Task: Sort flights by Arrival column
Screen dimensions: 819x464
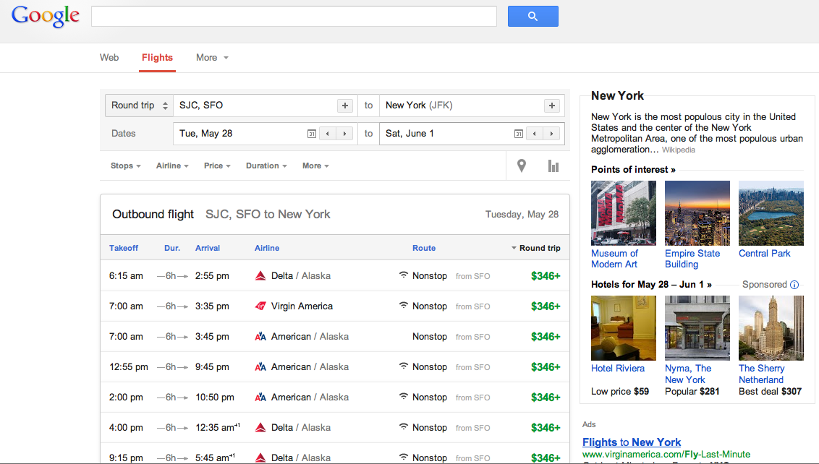Action: click(208, 248)
